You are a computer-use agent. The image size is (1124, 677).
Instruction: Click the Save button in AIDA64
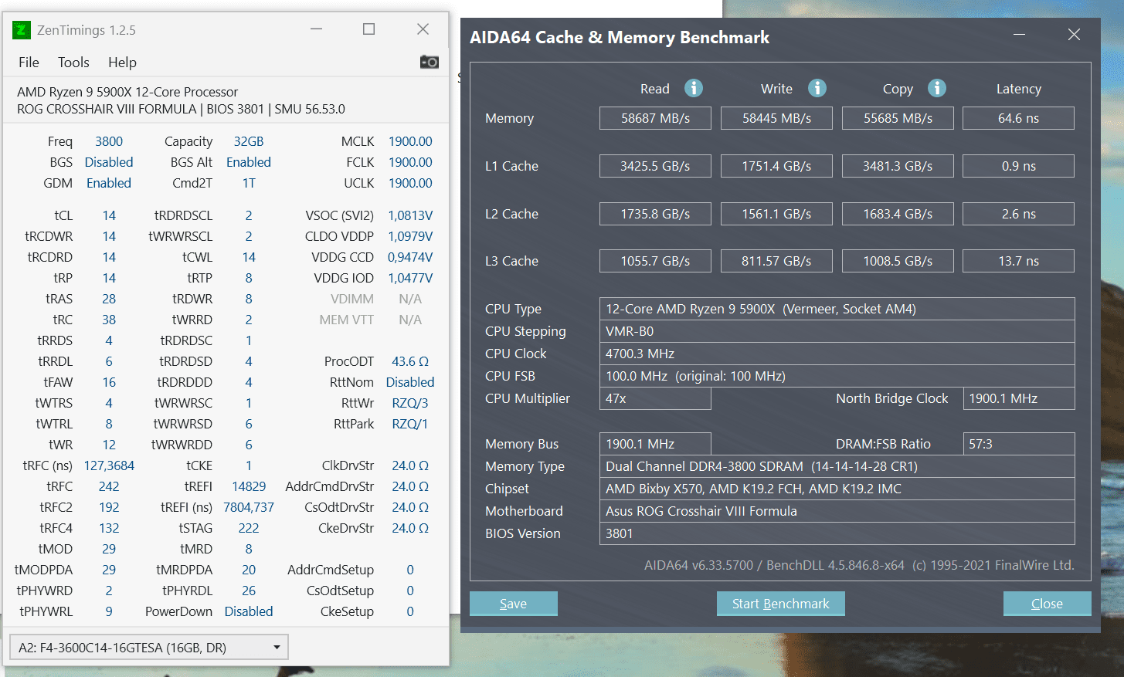(x=514, y=604)
